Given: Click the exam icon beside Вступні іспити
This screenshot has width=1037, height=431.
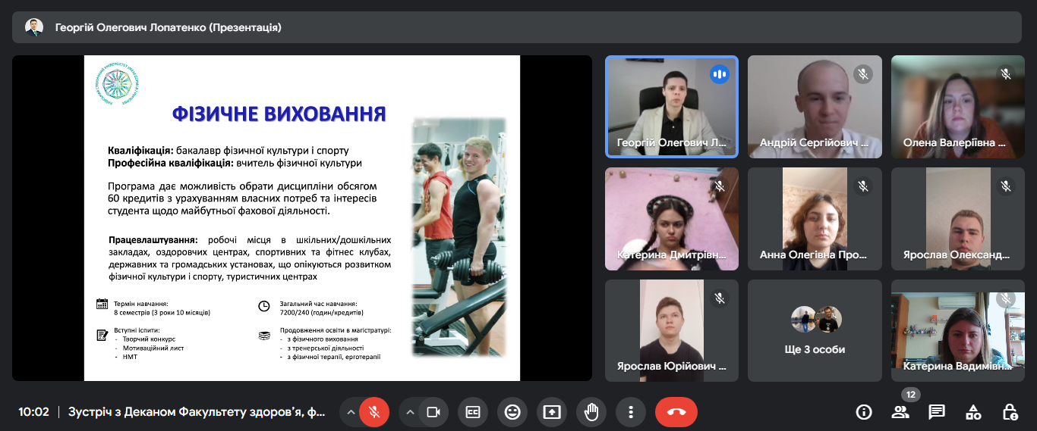Looking at the screenshot, I should point(102,335).
